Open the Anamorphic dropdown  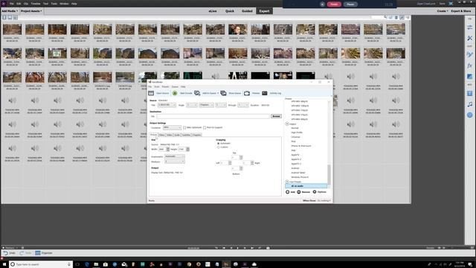(x=174, y=156)
